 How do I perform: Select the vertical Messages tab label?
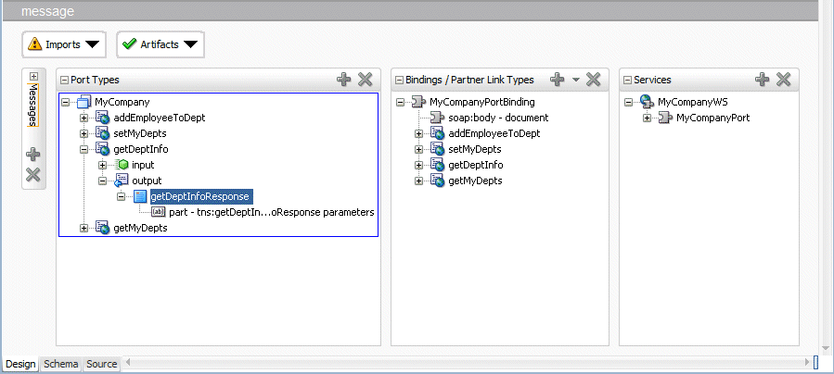(33, 105)
